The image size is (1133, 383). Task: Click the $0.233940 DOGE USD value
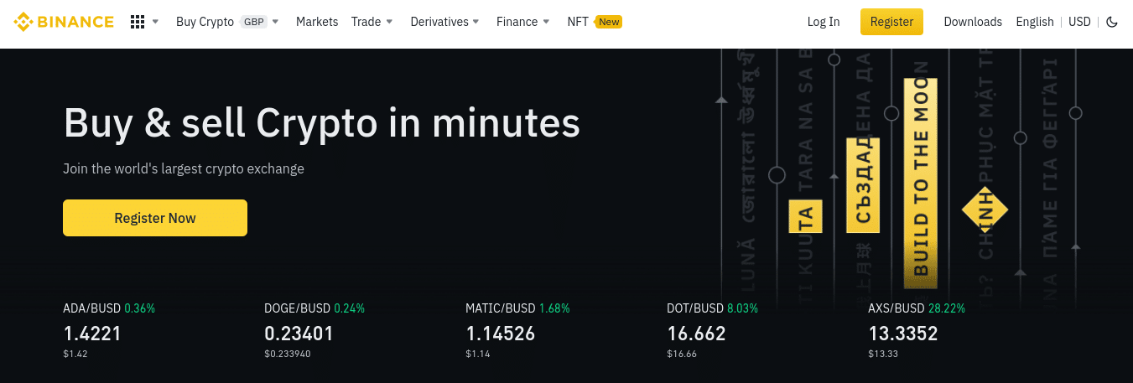288,354
